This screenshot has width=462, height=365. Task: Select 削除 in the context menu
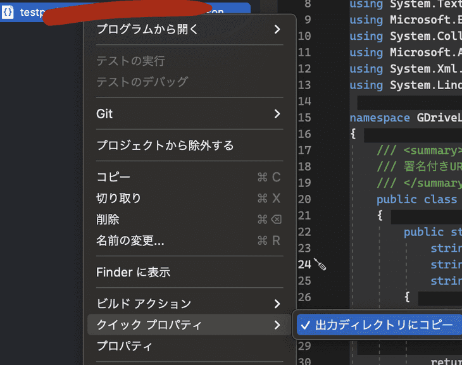coord(189,220)
